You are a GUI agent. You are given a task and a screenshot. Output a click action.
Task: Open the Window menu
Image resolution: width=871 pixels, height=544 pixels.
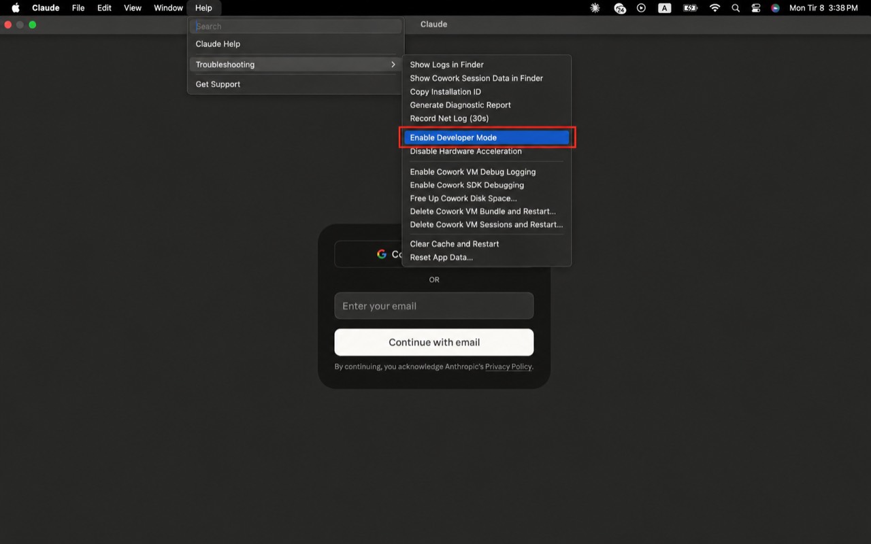click(x=168, y=8)
